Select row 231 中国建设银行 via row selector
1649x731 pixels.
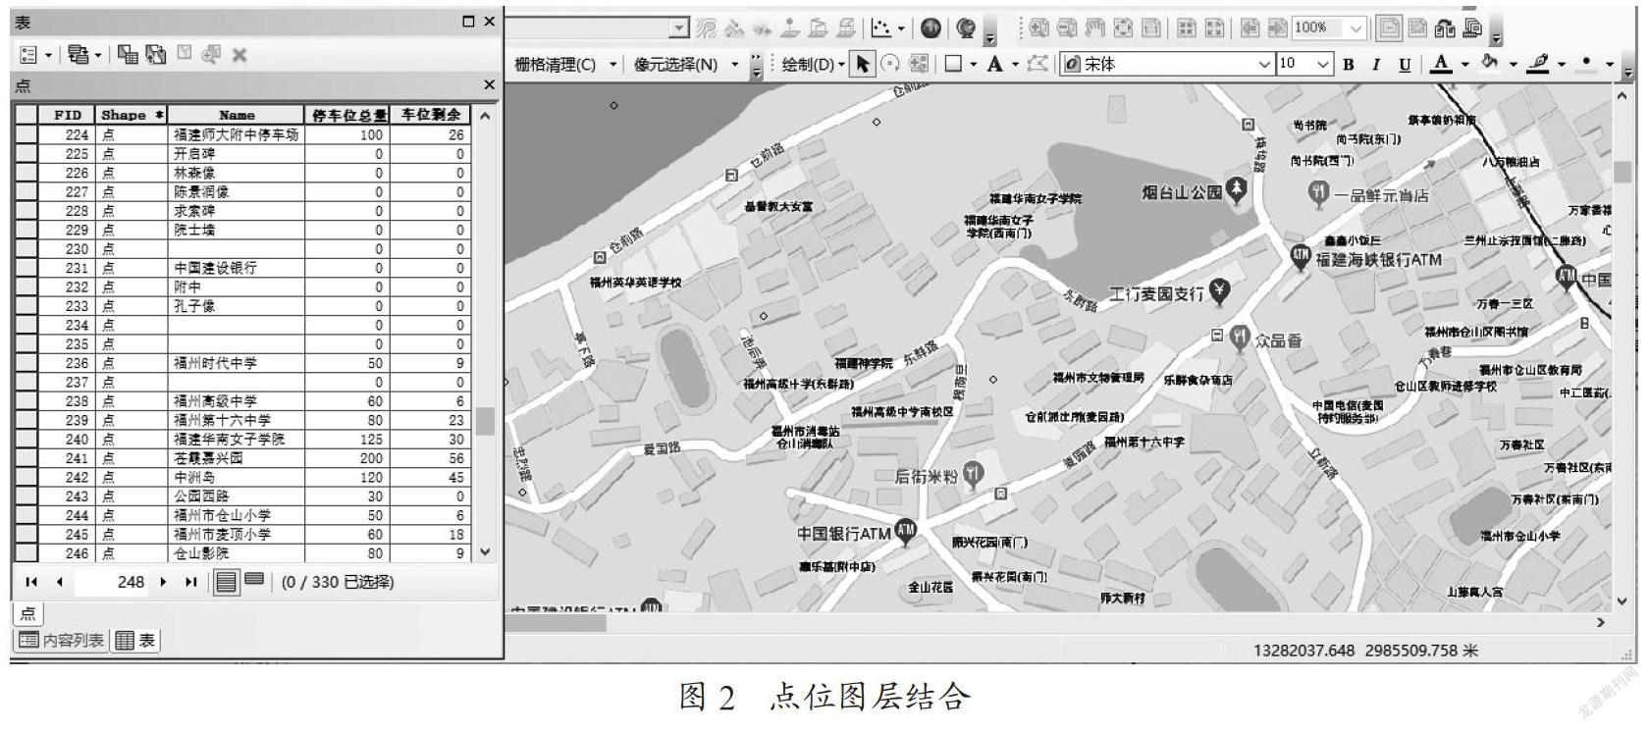pos(27,268)
